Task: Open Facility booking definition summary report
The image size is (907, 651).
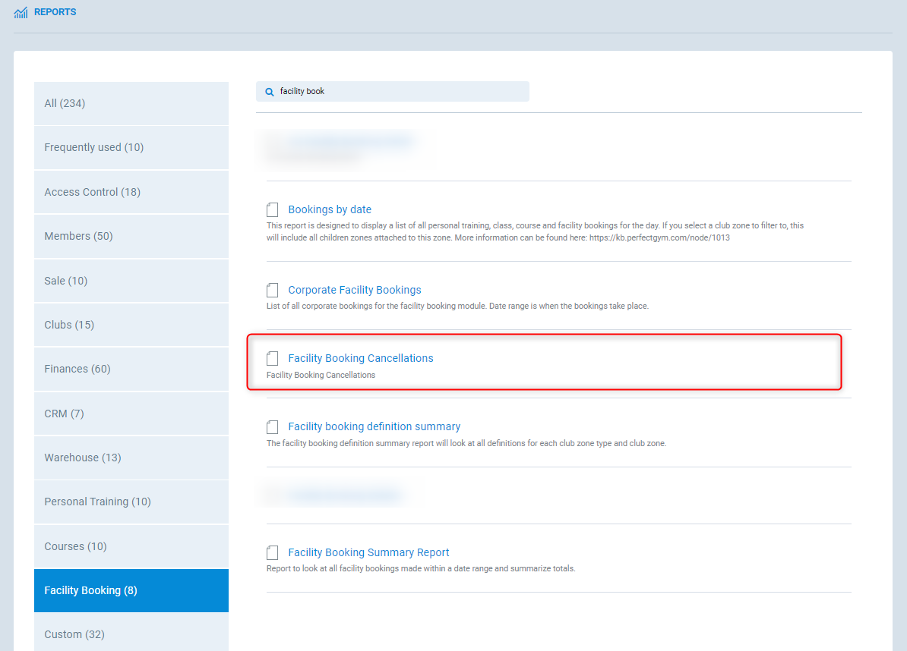Action: pos(374,426)
